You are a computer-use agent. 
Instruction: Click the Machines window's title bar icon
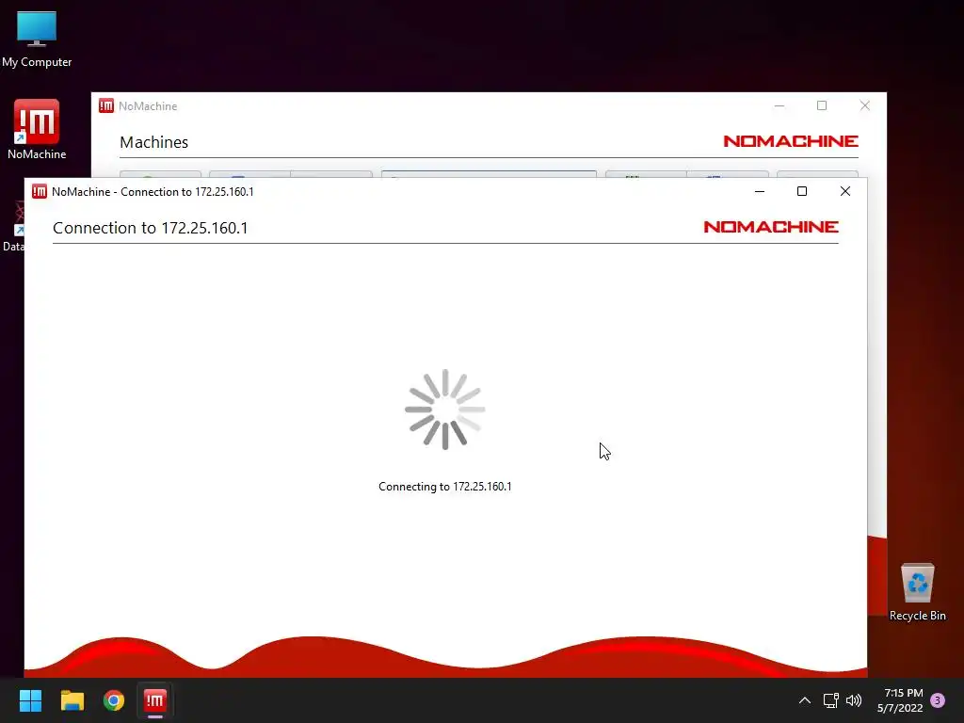pos(106,105)
